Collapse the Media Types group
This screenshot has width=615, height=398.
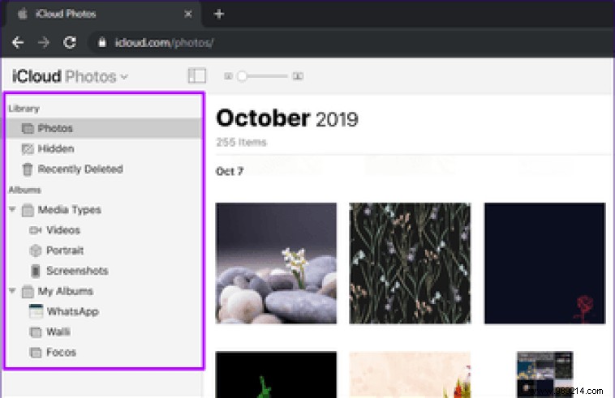[12, 210]
